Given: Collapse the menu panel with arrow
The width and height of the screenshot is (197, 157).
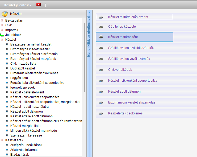Looking at the screenshot, I should pyautogui.click(x=90, y=12).
